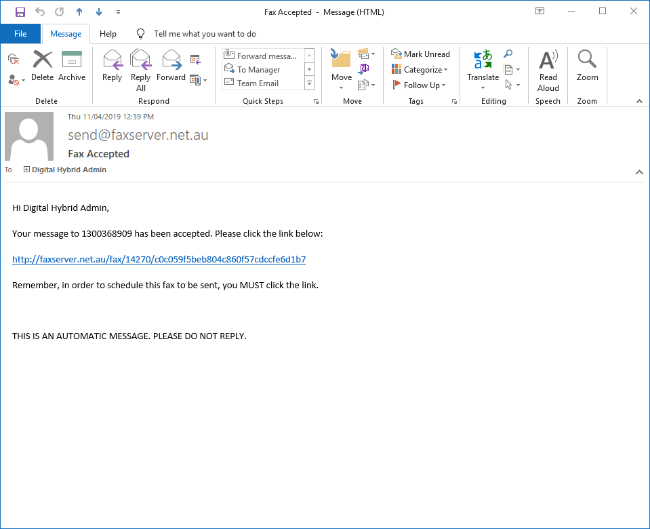Collapse the message header
The width and height of the screenshot is (650, 529).
click(x=639, y=172)
